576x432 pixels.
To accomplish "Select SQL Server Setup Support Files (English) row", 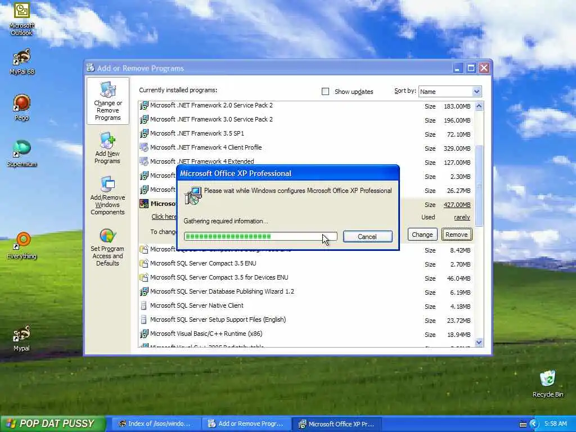I will click(x=306, y=320).
